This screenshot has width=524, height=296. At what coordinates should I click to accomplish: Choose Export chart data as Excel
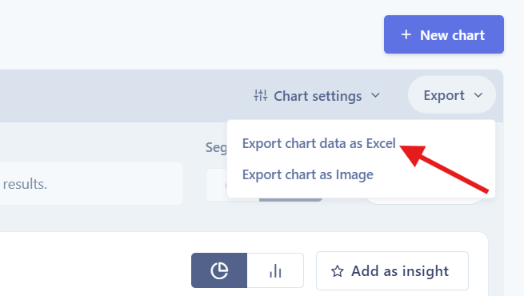coord(319,143)
